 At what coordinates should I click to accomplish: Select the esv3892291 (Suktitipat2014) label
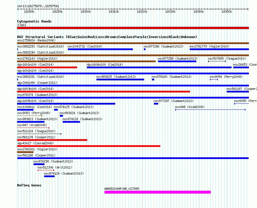(41, 77)
